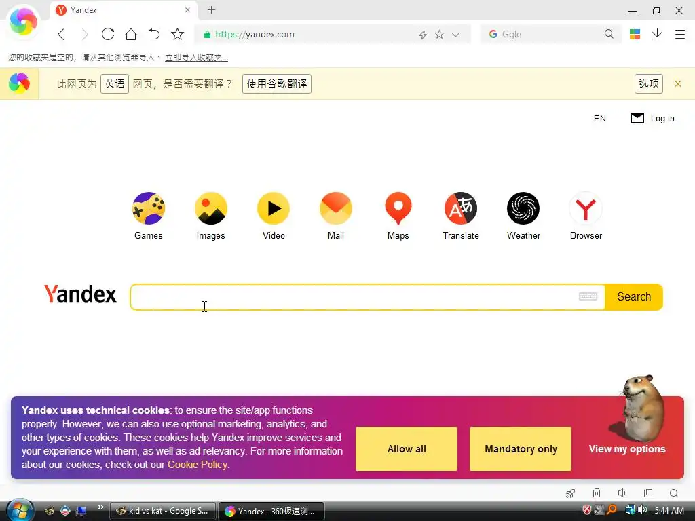Image resolution: width=695 pixels, height=521 pixels.
Task: Close the Yandex tab
Action: coord(187,9)
